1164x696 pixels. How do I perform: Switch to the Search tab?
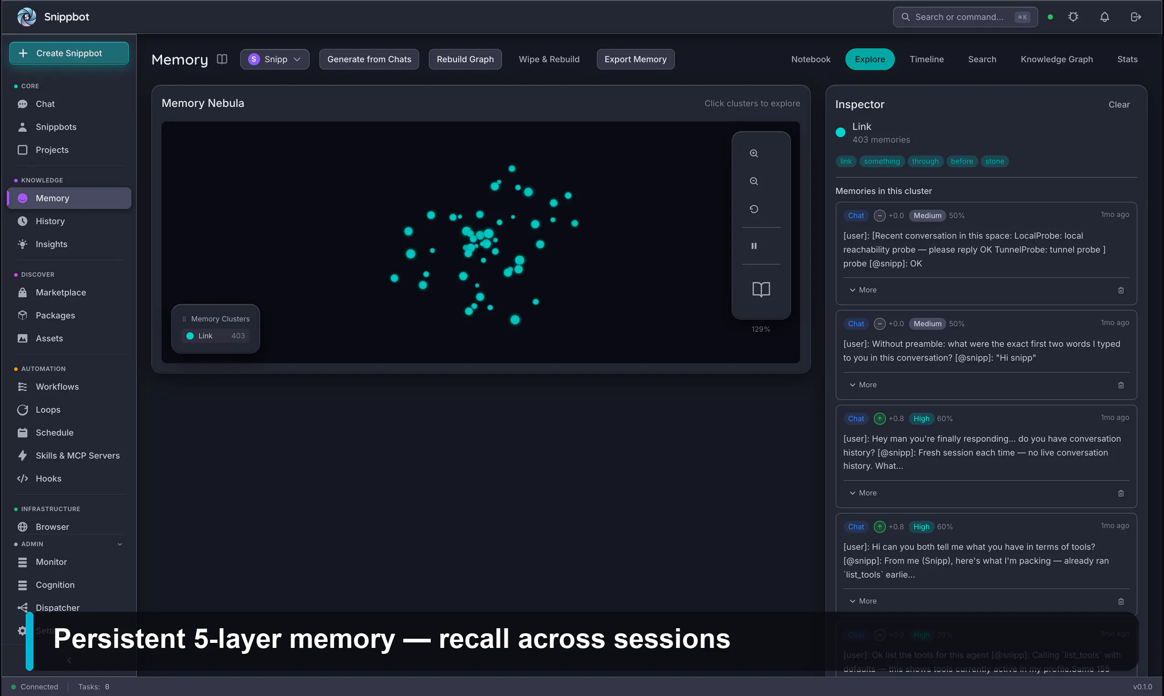tap(982, 59)
